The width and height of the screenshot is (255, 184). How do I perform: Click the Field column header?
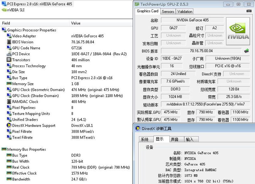(x=6, y=23)
